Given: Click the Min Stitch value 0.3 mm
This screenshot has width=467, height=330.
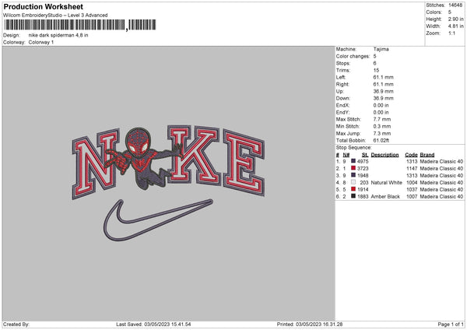Looking at the screenshot, I should click(x=382, y=126).
